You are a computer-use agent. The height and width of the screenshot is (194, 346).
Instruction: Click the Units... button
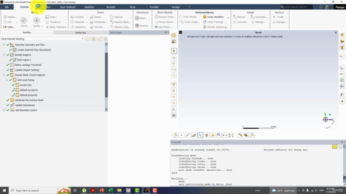[9, 27]
